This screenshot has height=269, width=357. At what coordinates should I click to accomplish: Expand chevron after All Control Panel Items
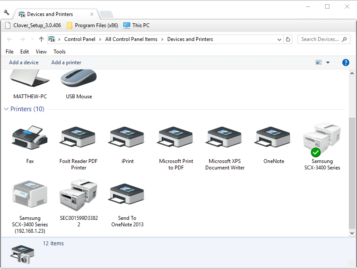pyautogui.click(x=163, y=39)
